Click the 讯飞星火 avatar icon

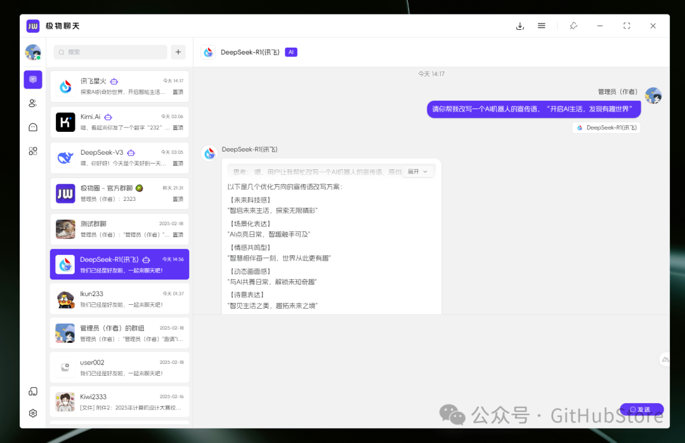pos(65,86)
